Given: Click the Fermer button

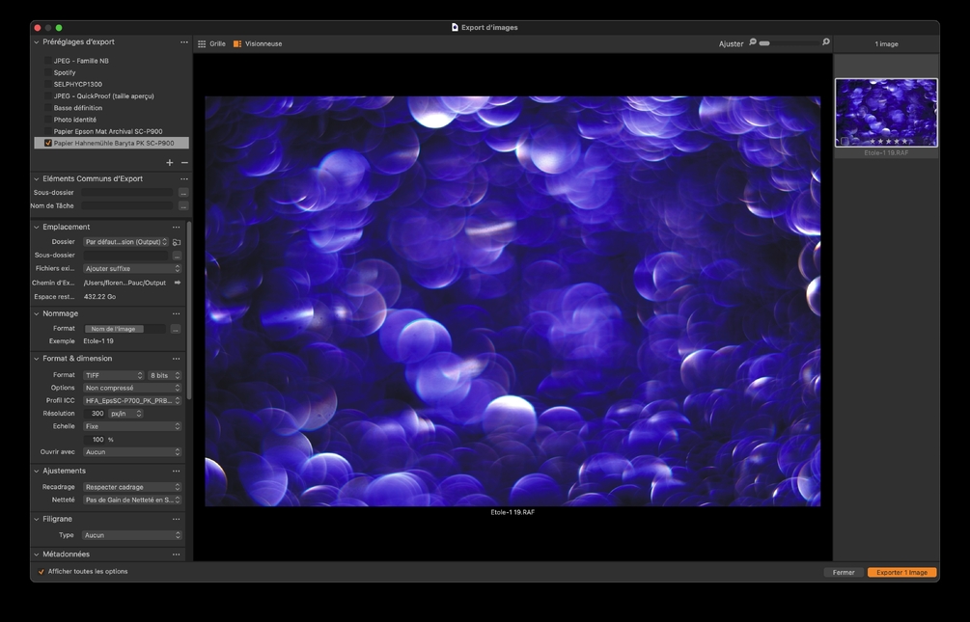Looking at the screenshot, I should (x=844, y=572).
